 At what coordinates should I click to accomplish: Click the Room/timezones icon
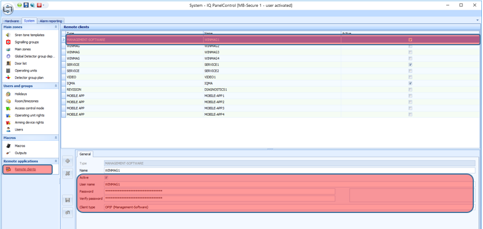(9, 101)
